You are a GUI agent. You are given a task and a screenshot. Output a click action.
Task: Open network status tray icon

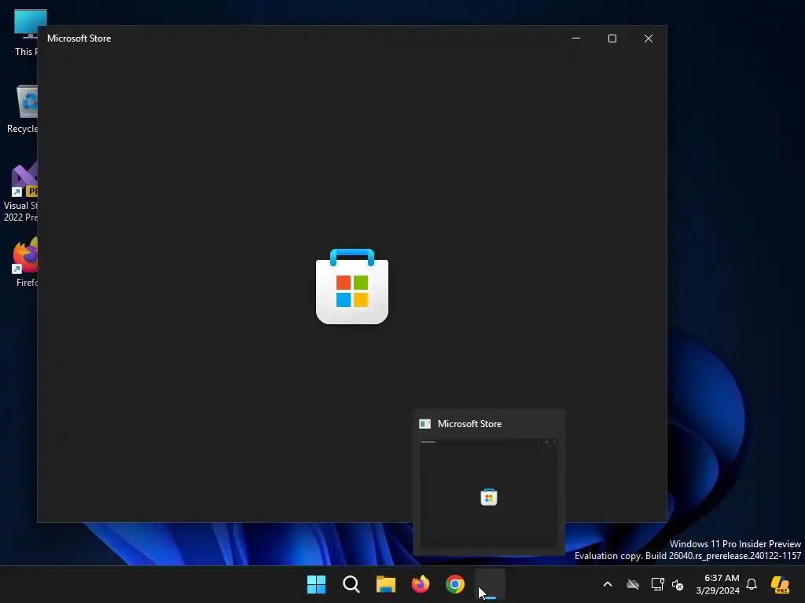pos(658,584)
